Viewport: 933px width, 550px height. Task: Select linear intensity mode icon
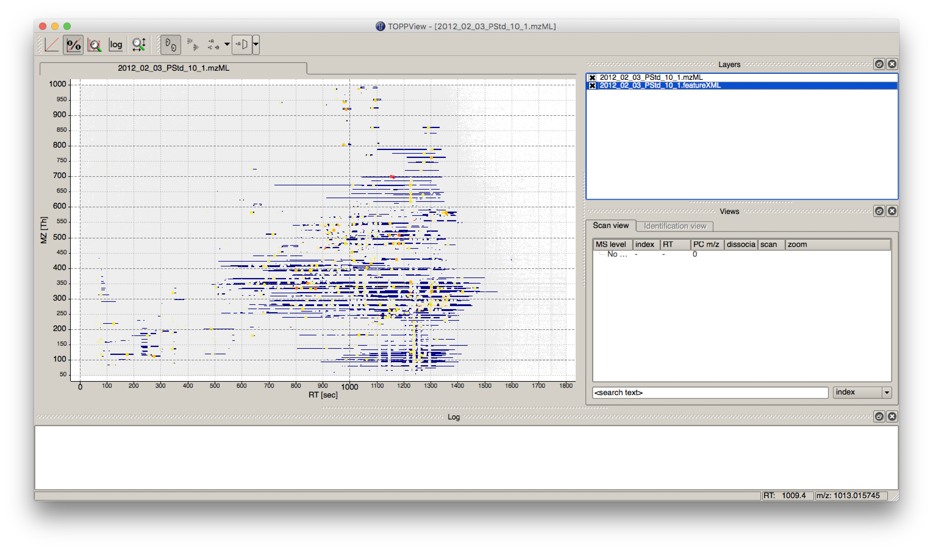[52, 45]
